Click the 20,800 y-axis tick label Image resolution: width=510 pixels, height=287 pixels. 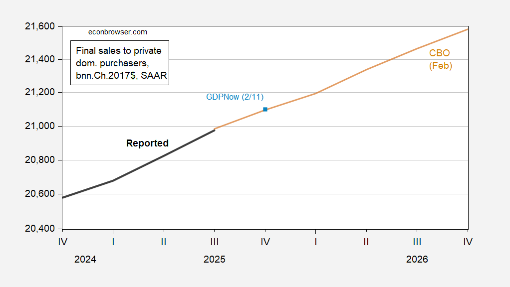click(x=40, y=160)
